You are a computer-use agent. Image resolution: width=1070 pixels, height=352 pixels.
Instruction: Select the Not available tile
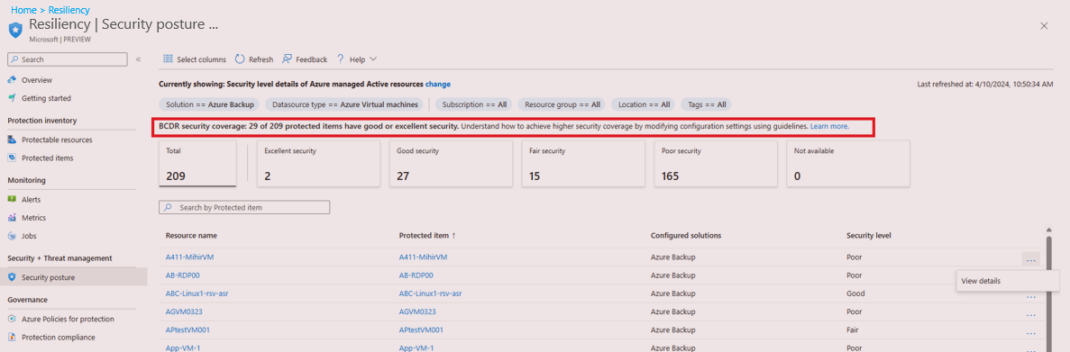click(847, 164)
